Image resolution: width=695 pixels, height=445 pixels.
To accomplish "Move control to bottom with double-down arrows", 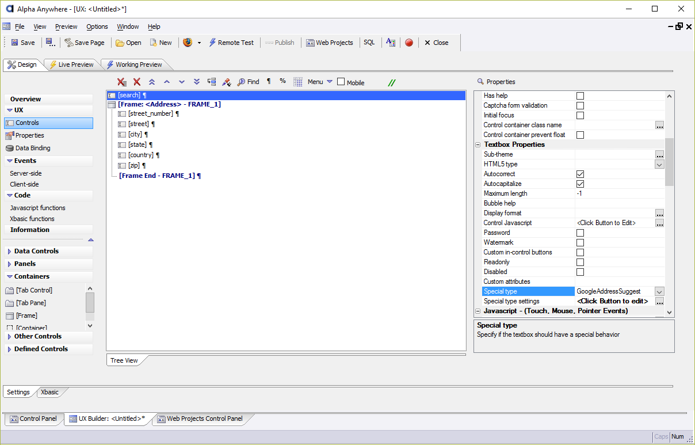I will coord(197,82).
